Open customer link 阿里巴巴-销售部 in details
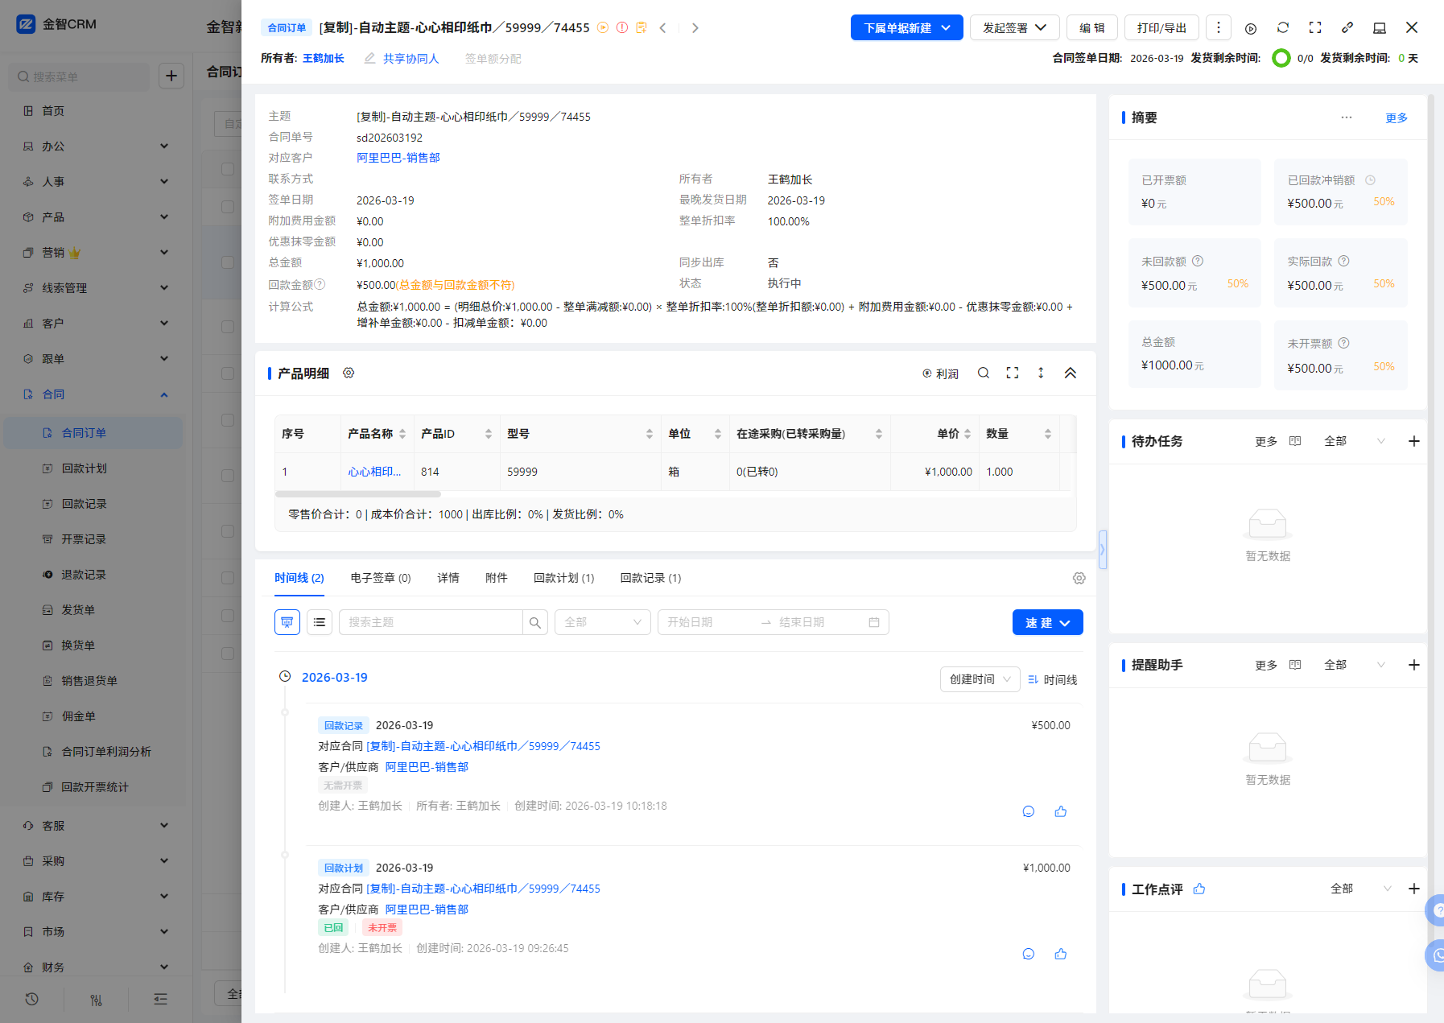 tap(398, 158)
